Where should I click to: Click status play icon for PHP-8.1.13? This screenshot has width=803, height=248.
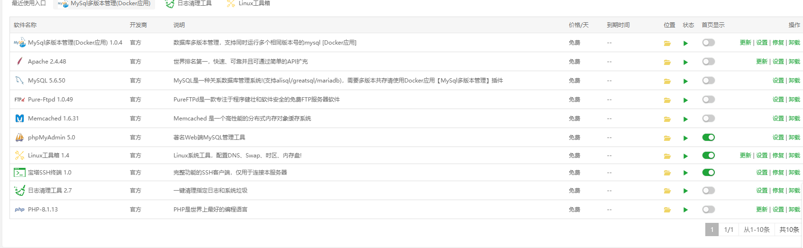(685, 210)
